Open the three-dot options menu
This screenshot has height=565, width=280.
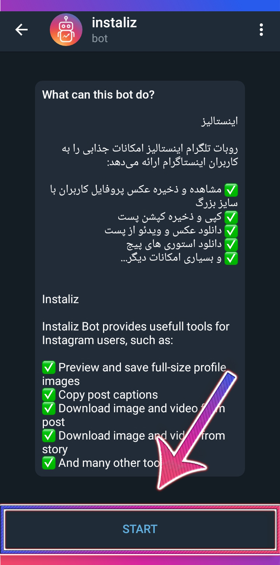click(261, 30)
